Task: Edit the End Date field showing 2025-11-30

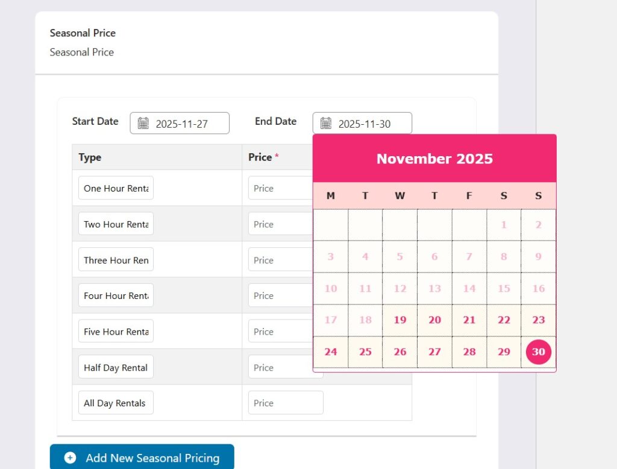Action: click(368, 123)
